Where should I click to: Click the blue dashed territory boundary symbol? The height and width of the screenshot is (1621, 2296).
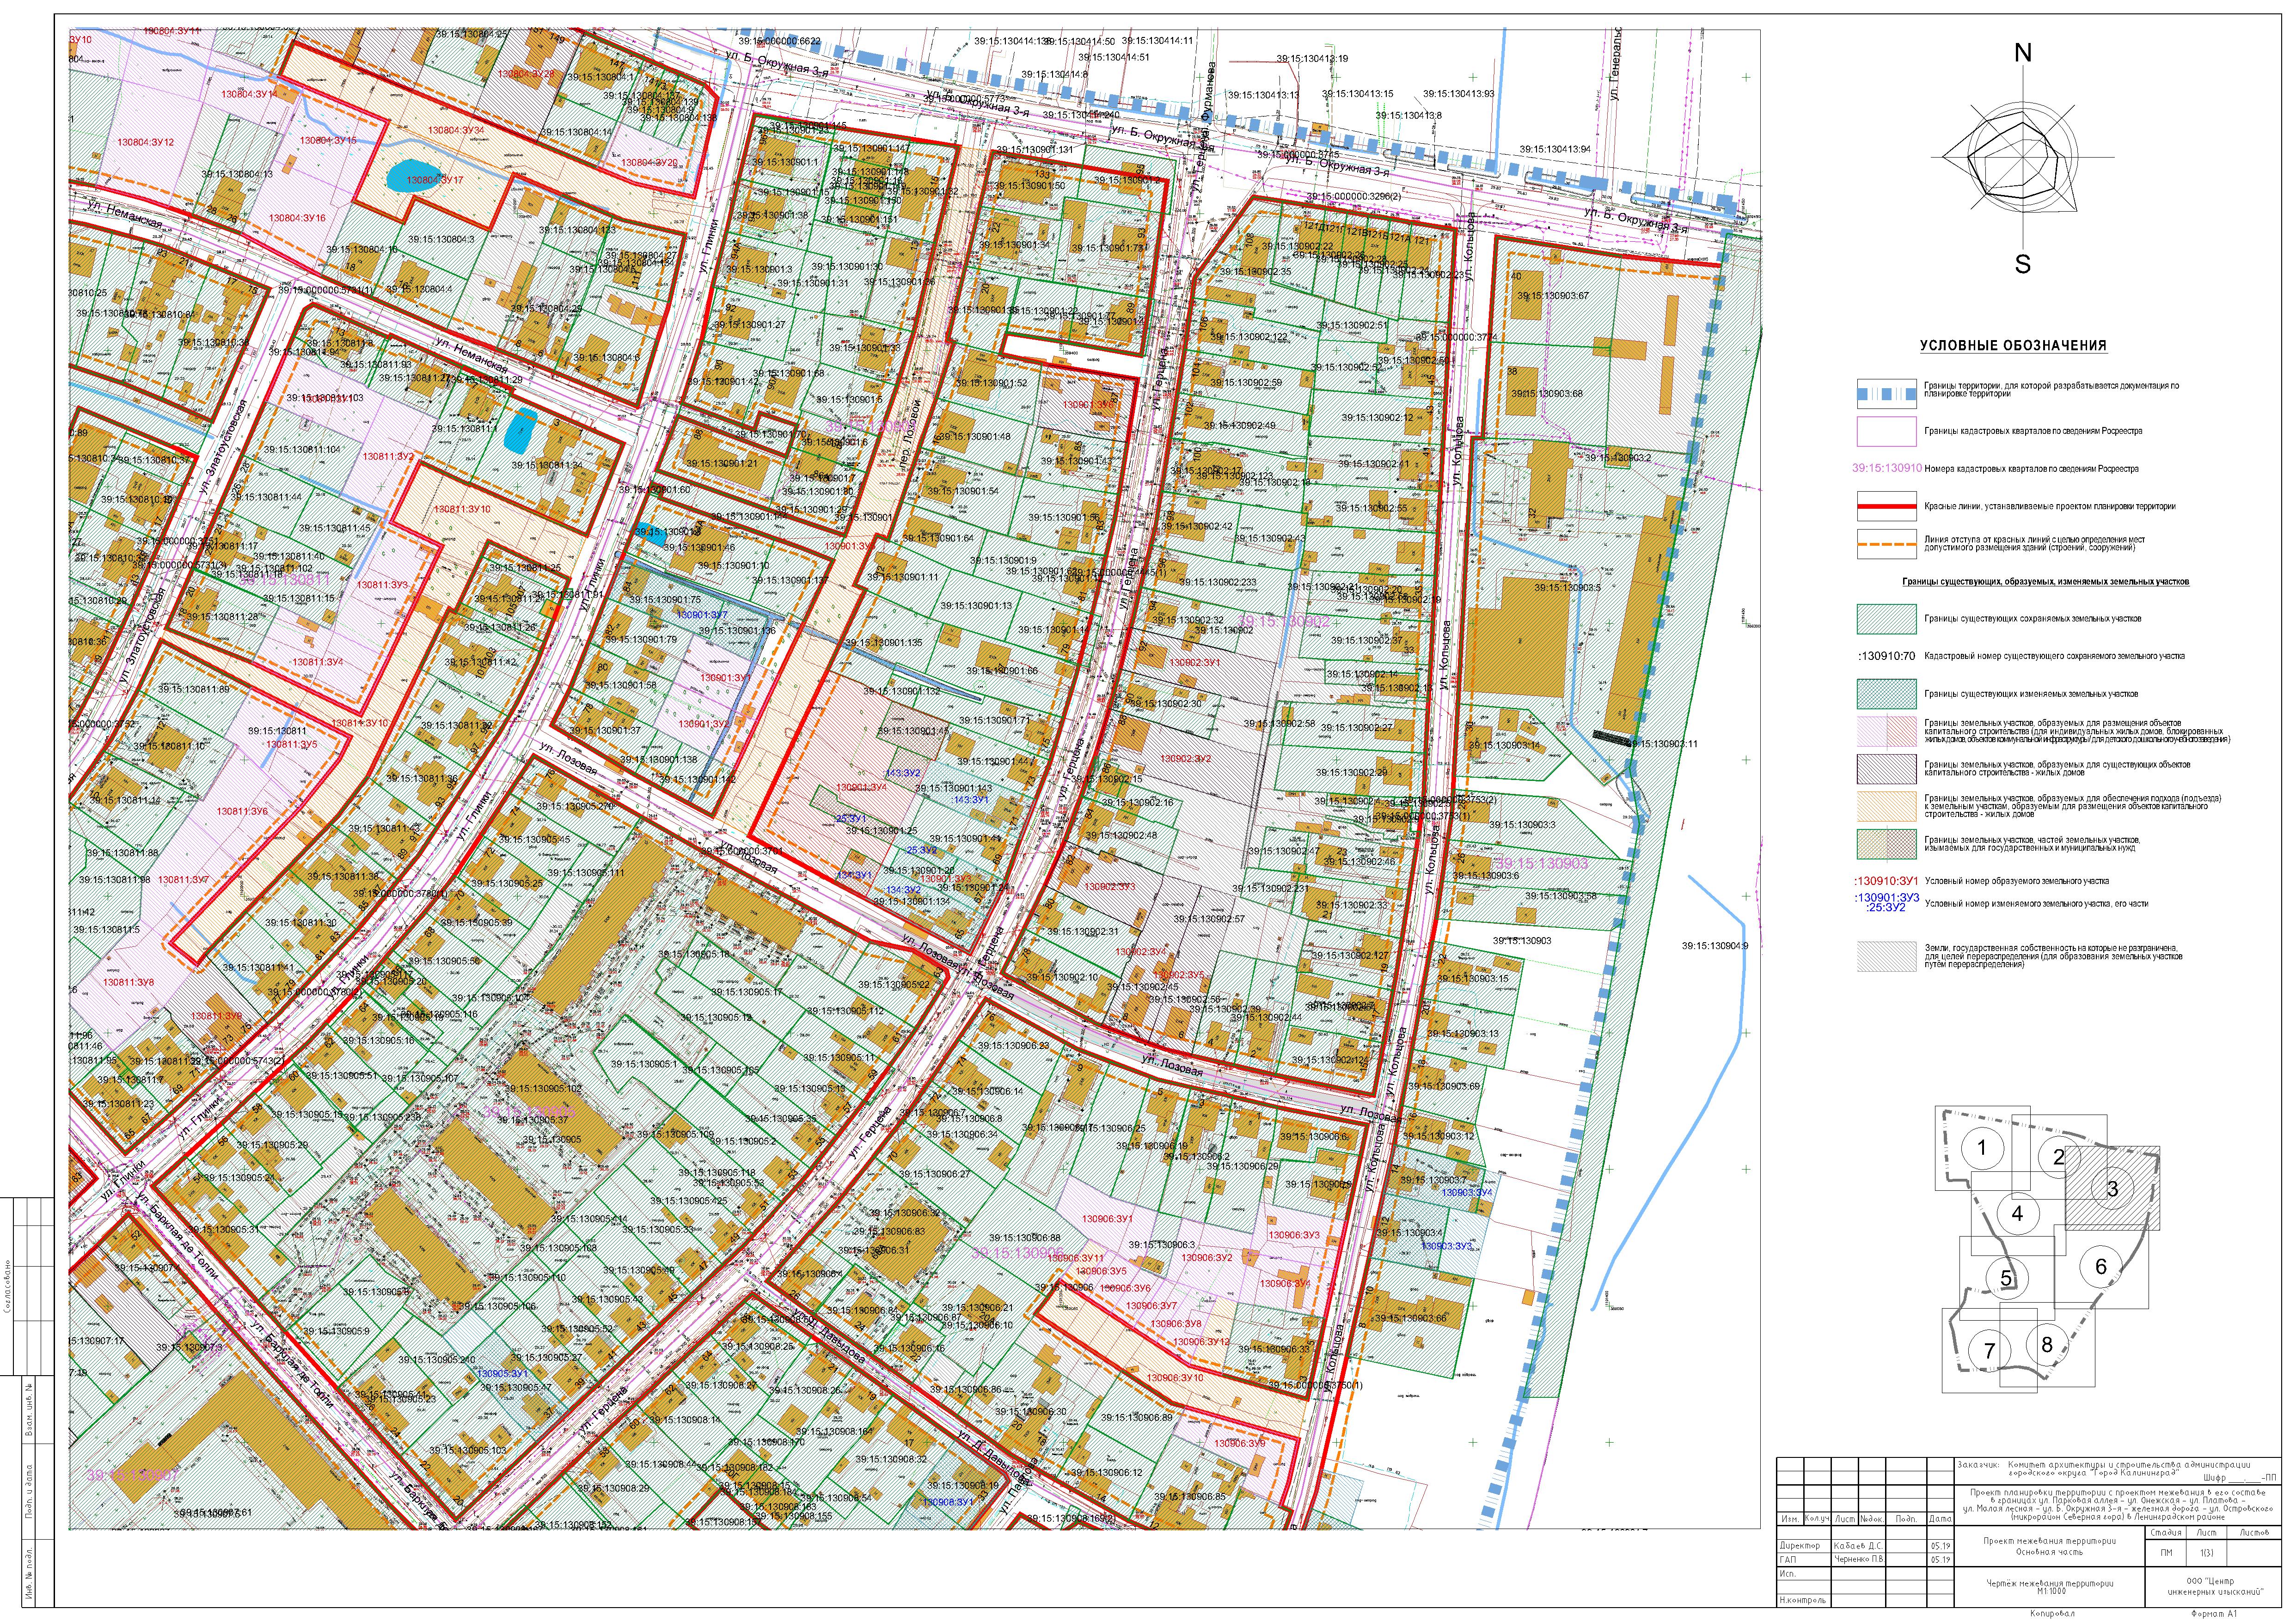pos(1886,393)
